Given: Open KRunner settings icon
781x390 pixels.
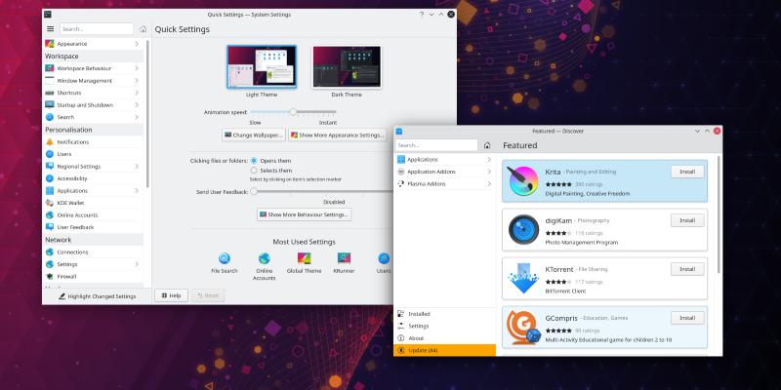Looking at the screenshot, I should pos(343,258).
